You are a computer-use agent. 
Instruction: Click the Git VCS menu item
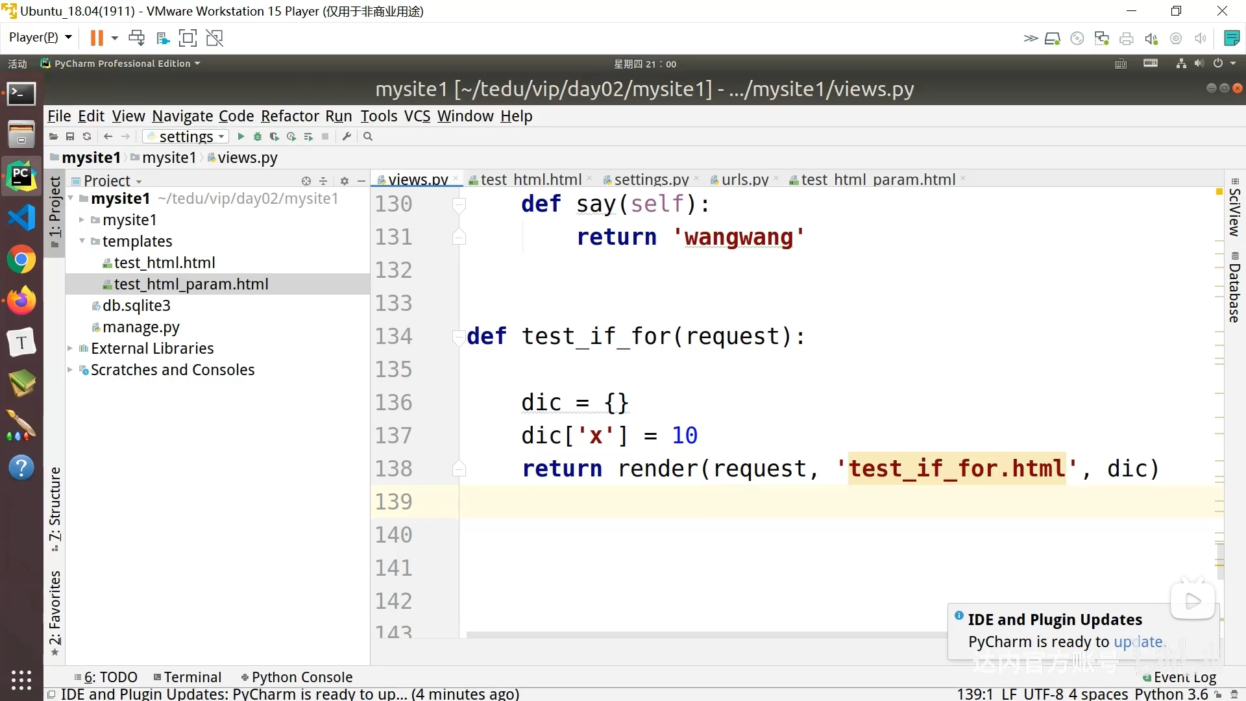coord(417,116)
